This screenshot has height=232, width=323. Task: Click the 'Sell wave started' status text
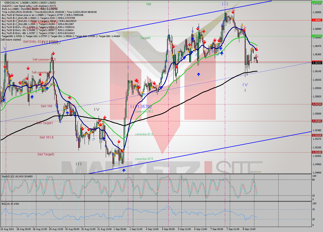[x=11, y=40]
